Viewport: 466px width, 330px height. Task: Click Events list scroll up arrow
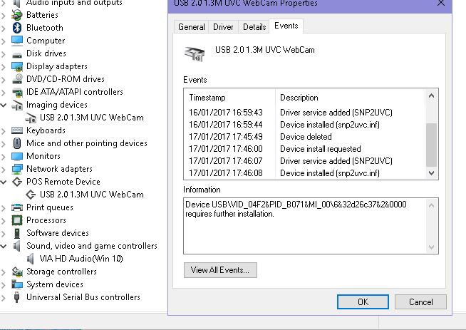pos(431,96)
